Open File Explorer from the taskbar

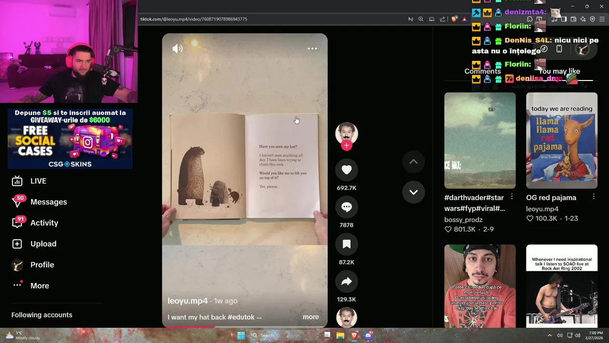340,335
